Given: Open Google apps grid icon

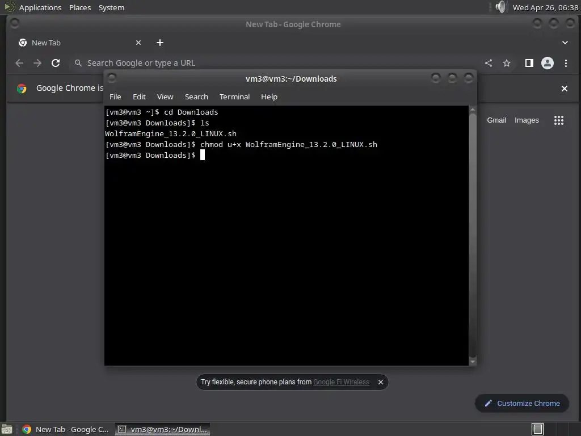Looking at the screenshot, I should coord(559,120).
